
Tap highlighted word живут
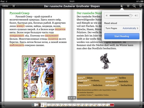click(20, 26)
